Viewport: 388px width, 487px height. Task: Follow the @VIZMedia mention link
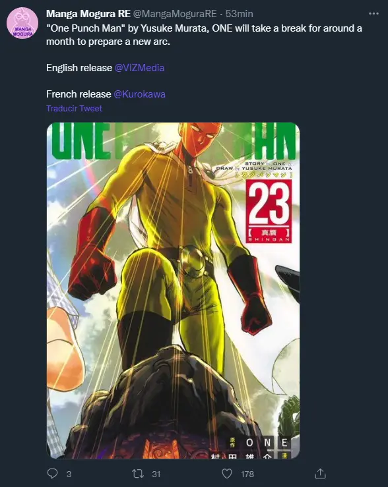point(139,68)
